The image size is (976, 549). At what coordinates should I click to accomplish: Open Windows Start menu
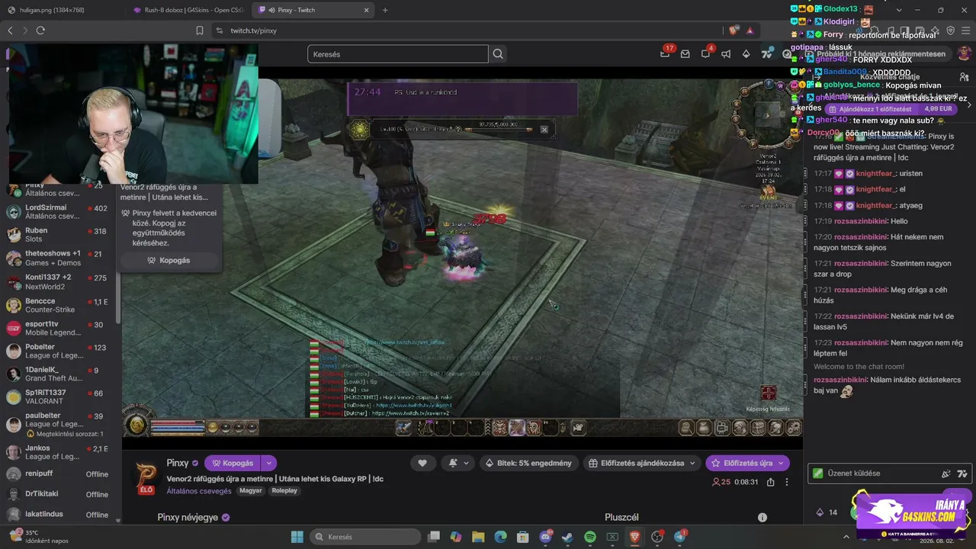pos(297,537)
